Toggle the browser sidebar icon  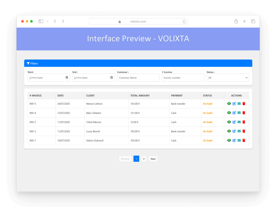tap(41, 21)
